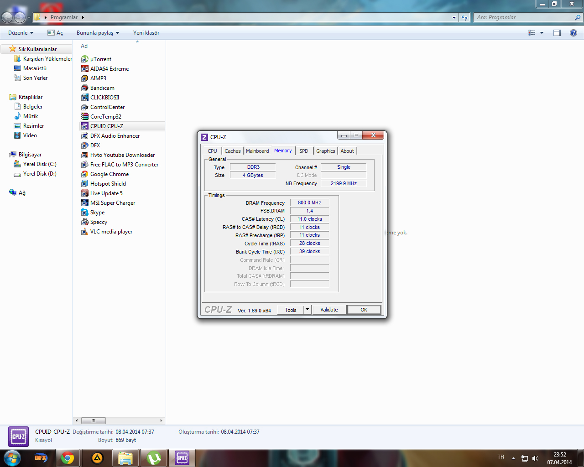Open the About tab in CPU-Z
Image resolution: width=584 pixels, height=467 pixels.
coord(347,151)
